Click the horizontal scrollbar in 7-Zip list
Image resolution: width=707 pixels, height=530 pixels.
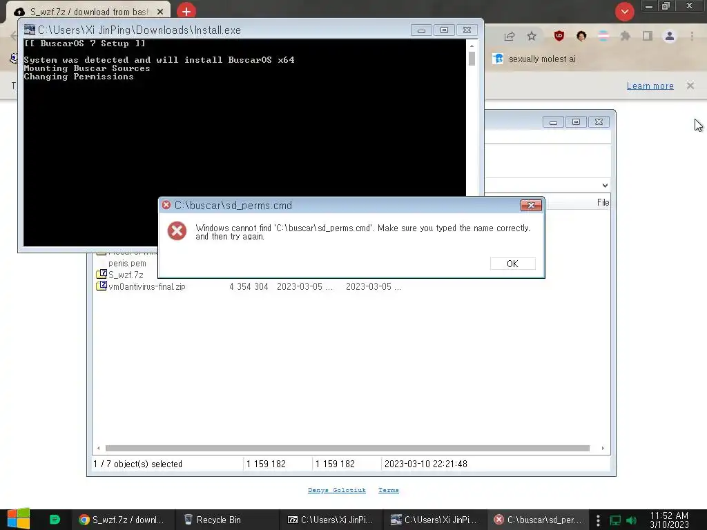347,448
